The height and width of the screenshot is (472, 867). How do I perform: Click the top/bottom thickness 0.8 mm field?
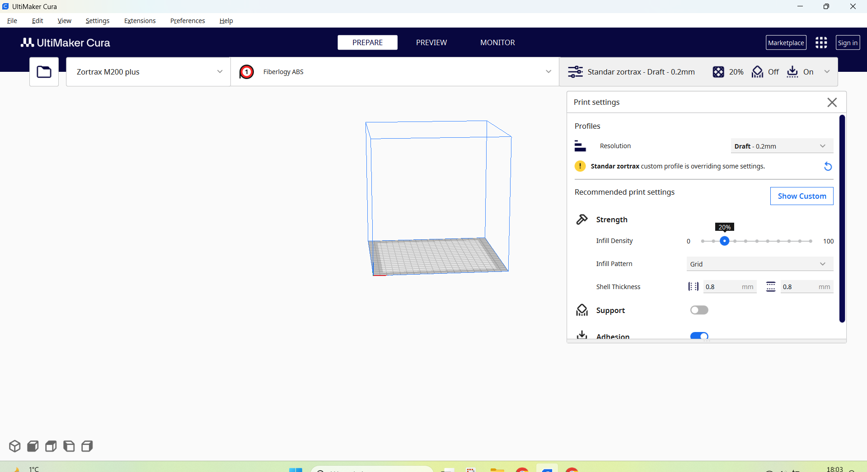[807, 287]
